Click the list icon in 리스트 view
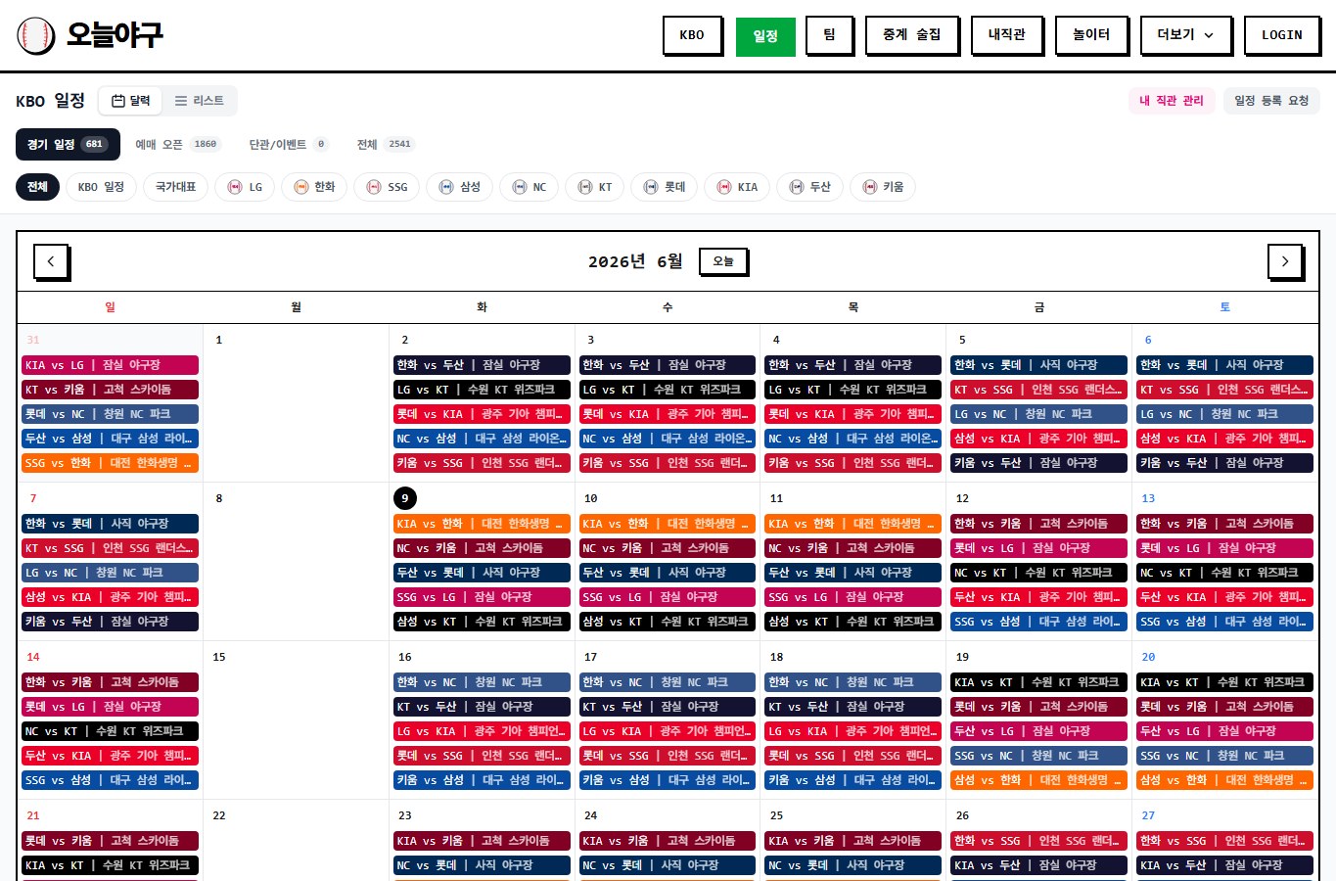Viewport: 1336px width, 881px height. (181, 101)
